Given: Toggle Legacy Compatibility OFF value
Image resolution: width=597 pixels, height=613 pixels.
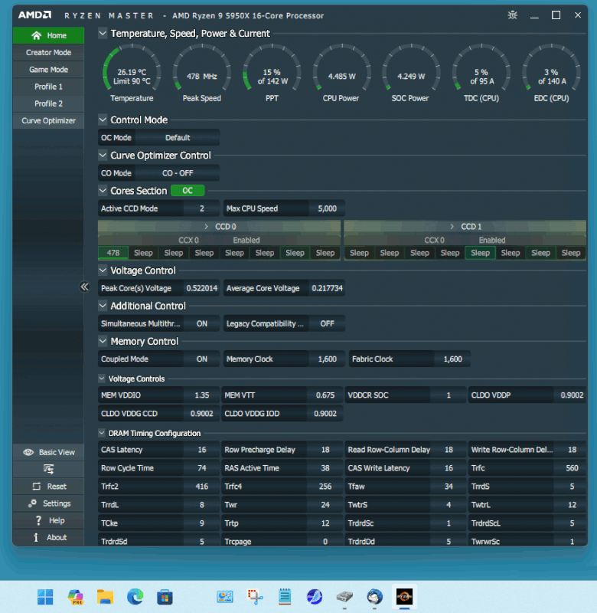Looking at the screenshot, I should [327, 323].
